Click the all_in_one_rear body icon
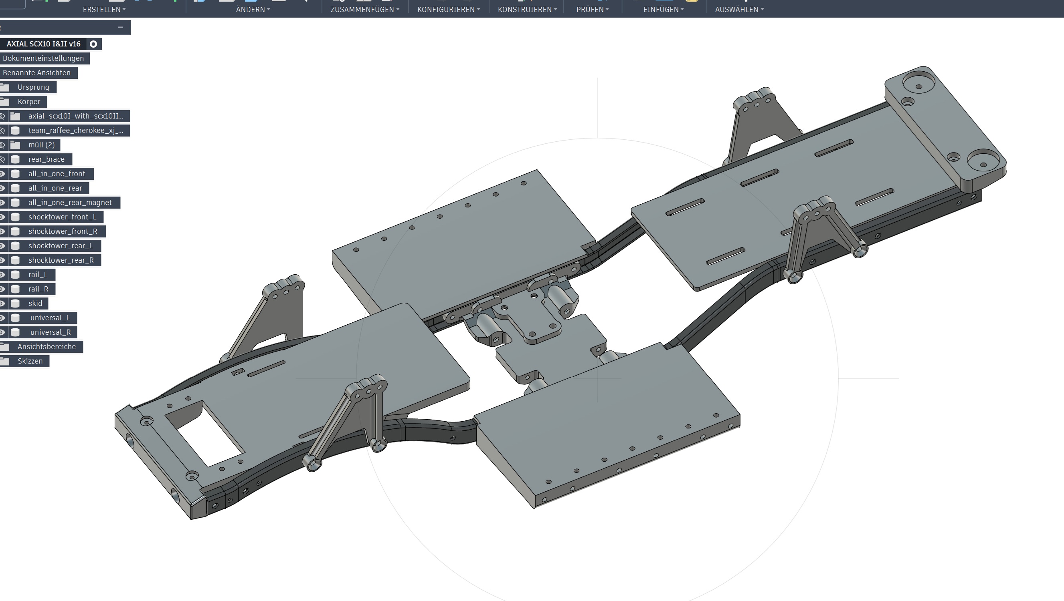Viewport: 1064px width, 601px height. tap(15, 188)
